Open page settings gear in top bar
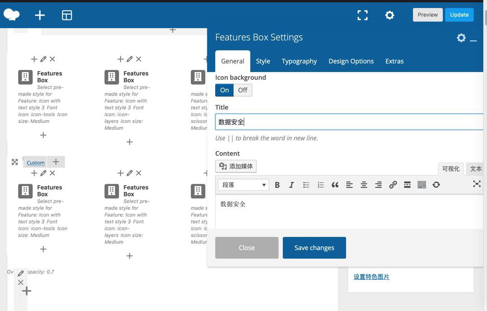Screen dimensions: 487x311 389,15
